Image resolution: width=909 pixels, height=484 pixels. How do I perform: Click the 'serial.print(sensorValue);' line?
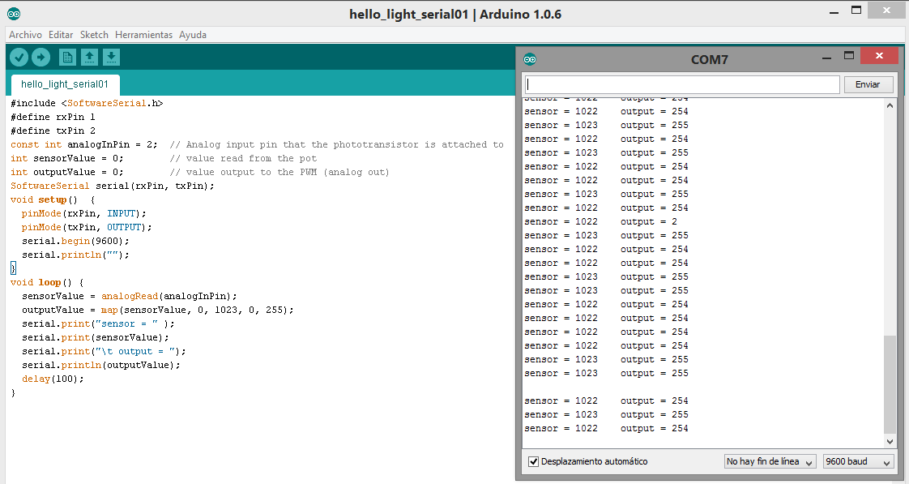point(96,338)
